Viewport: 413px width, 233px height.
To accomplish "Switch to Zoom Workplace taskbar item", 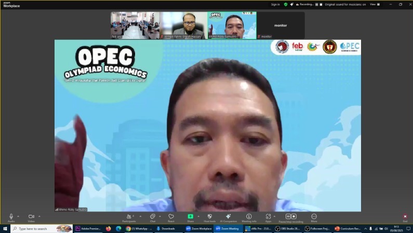I will 198,228.
